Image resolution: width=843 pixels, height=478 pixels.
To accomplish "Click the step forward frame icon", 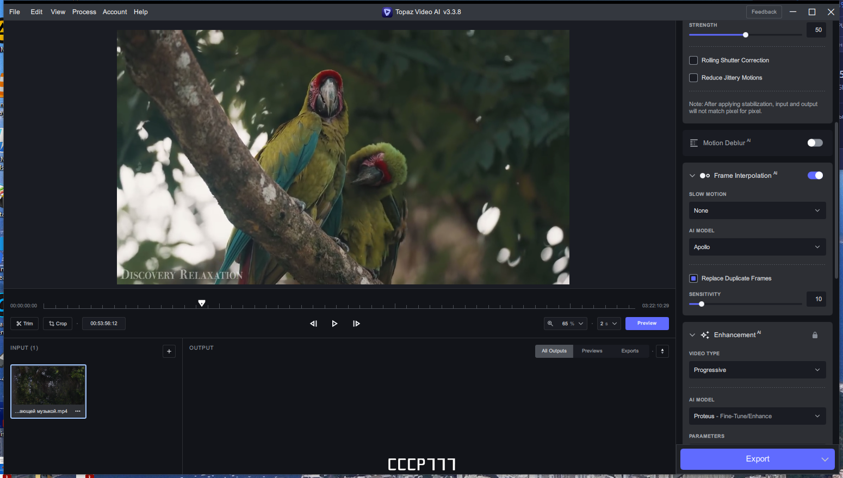I will tap(356, 324).
